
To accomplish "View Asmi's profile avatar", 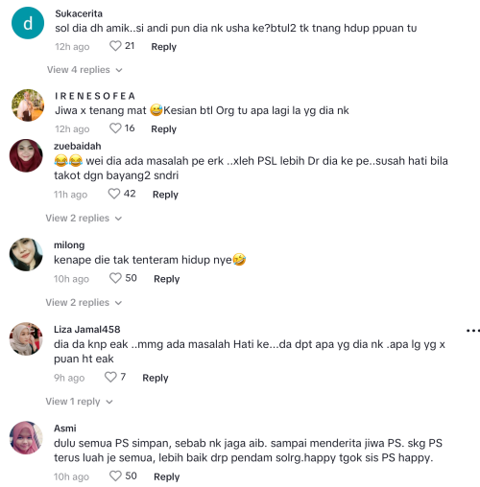I will coord(26,438).
